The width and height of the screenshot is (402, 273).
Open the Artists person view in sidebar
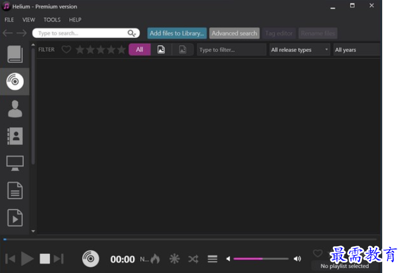click(15, 109)
